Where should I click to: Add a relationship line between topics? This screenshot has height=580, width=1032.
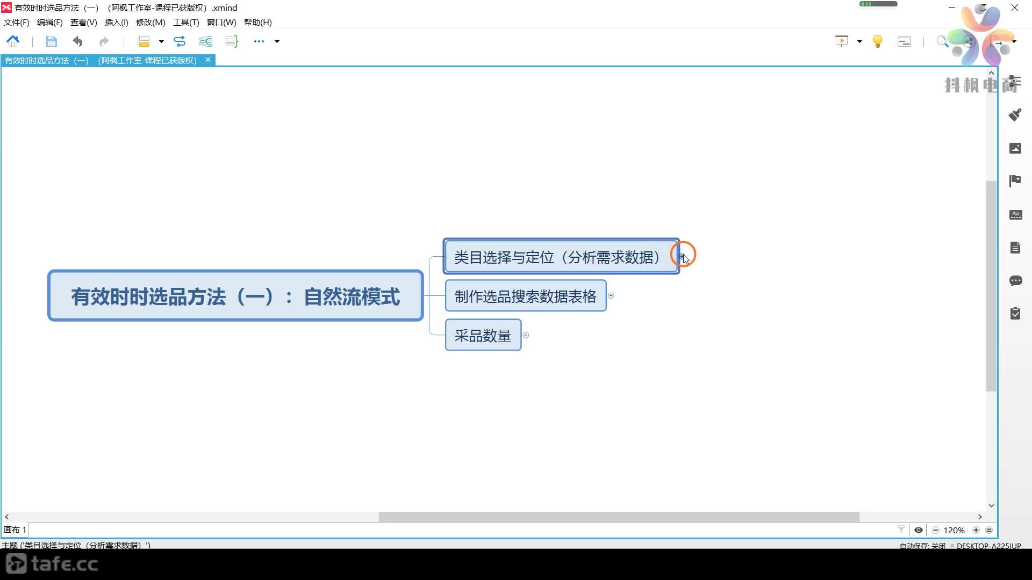tap(180, 41)
